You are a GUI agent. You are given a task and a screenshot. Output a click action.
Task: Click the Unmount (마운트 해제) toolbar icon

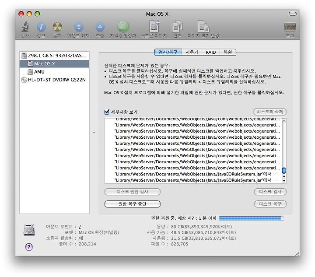point(79,27)
